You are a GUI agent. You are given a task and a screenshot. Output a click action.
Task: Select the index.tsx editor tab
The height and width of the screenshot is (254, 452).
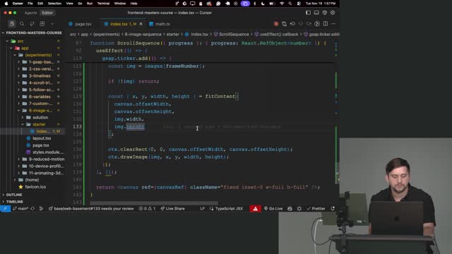coord(119,24)
